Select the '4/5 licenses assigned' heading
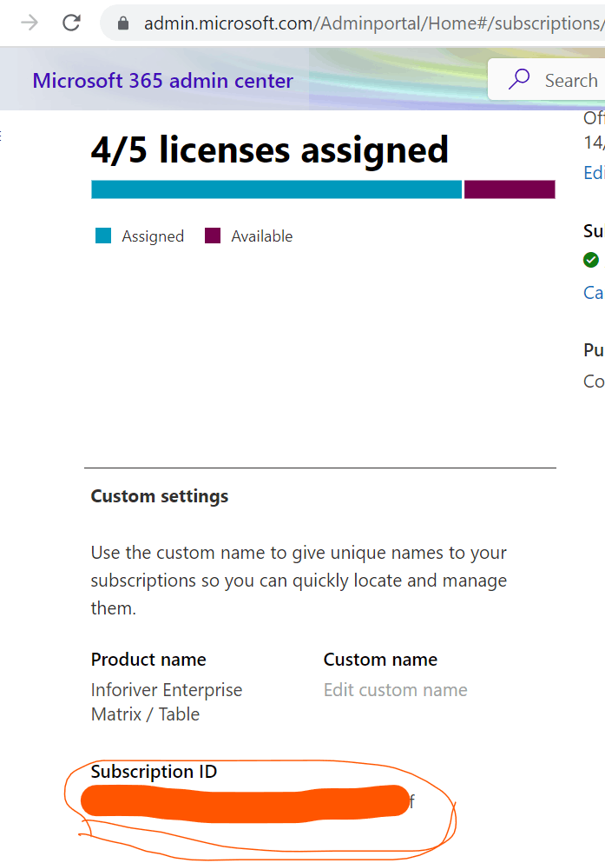605x863 pixels. 269,149
